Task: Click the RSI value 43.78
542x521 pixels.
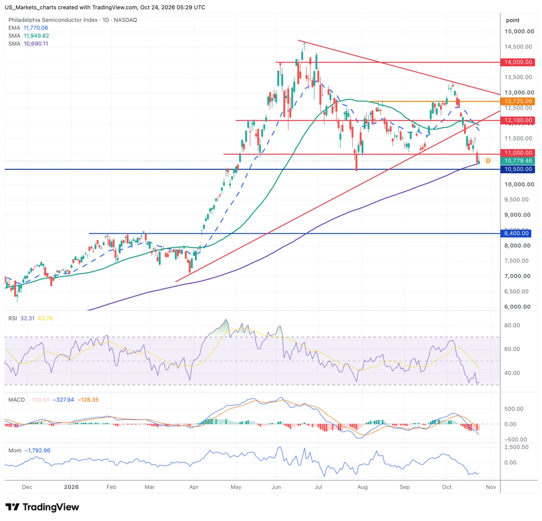Action: coord(45,318)
